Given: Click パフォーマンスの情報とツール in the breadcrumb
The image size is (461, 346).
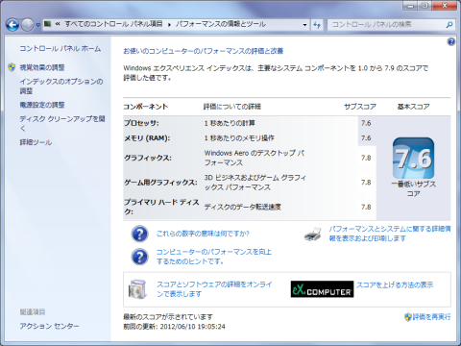Looking at the screenshot, I should tap(221, 24).
